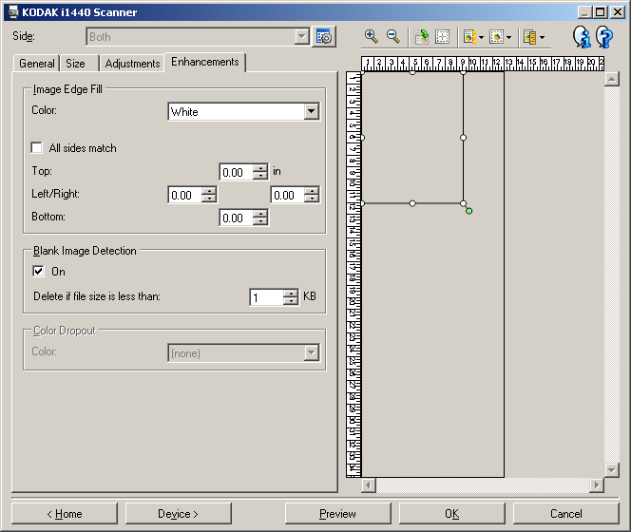Toggle Blank Image Detection On checkbox
Viewport: 631px width, 532px height.
tap(38, 272)
